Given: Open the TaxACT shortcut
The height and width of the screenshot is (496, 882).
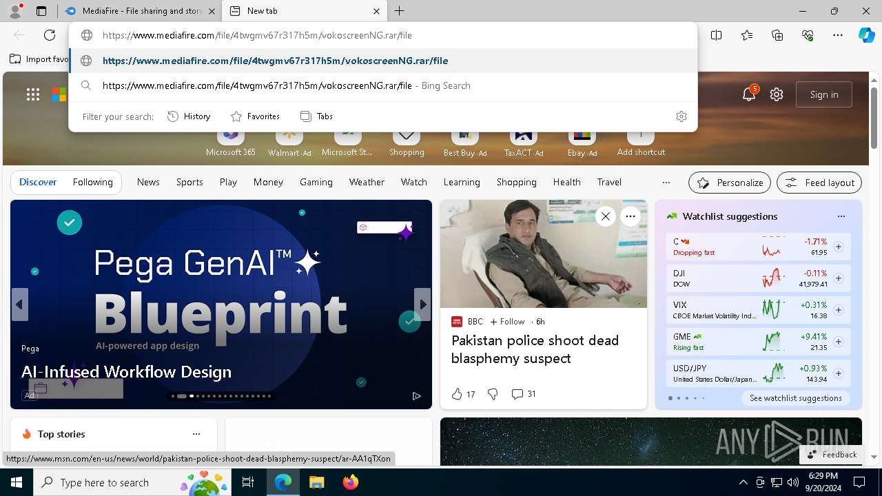Looking at the screenshot, I should pos(524,143).
